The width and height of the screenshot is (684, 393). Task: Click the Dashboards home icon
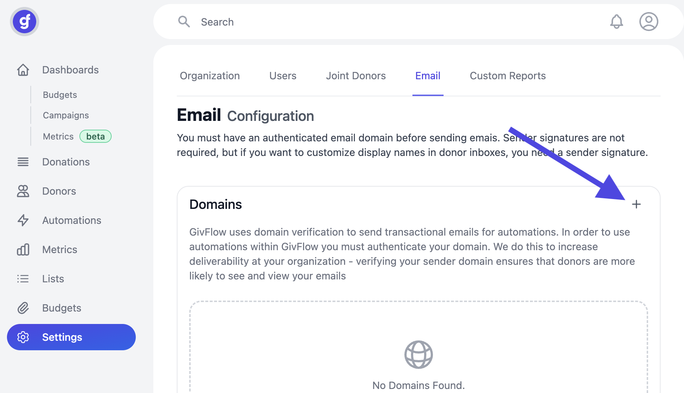point(23,70)
